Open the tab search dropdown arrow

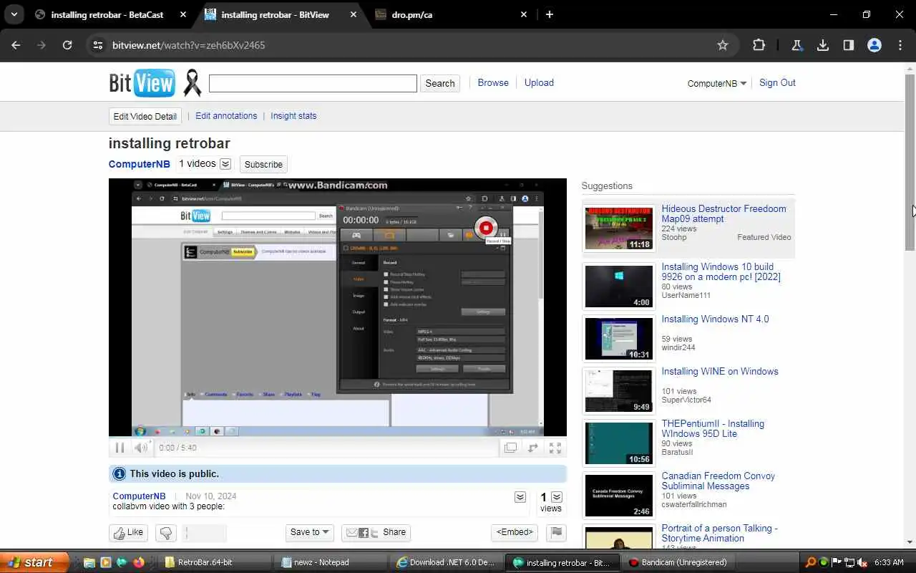coord(14,14)
